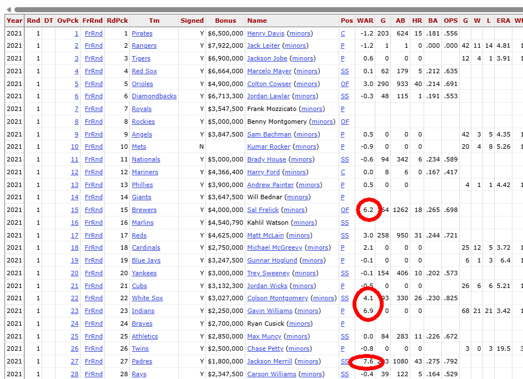523x379 pixels.
Task: Open the Gavin Williams player link
Action: pyautogui.click(x=270, y=311)
